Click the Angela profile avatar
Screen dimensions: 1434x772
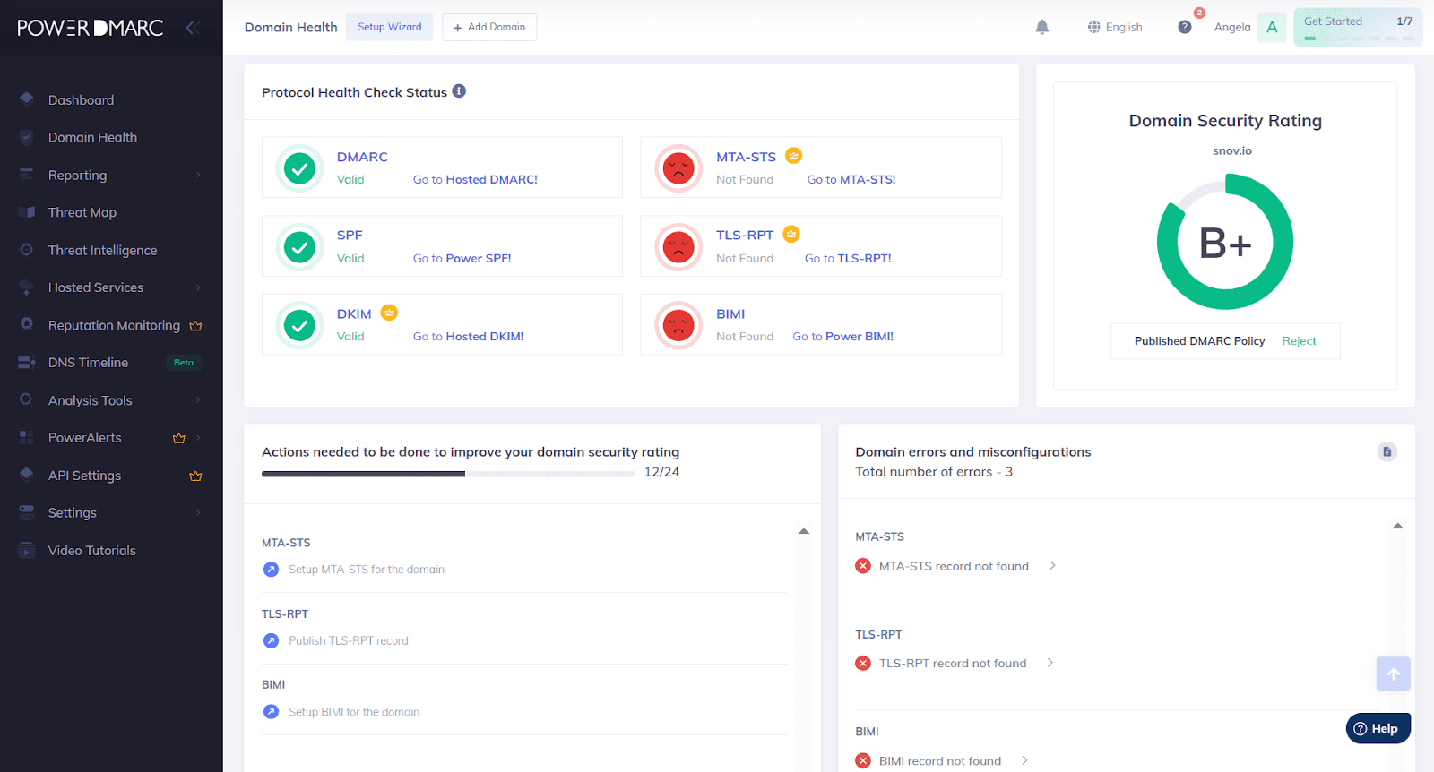1271,27
